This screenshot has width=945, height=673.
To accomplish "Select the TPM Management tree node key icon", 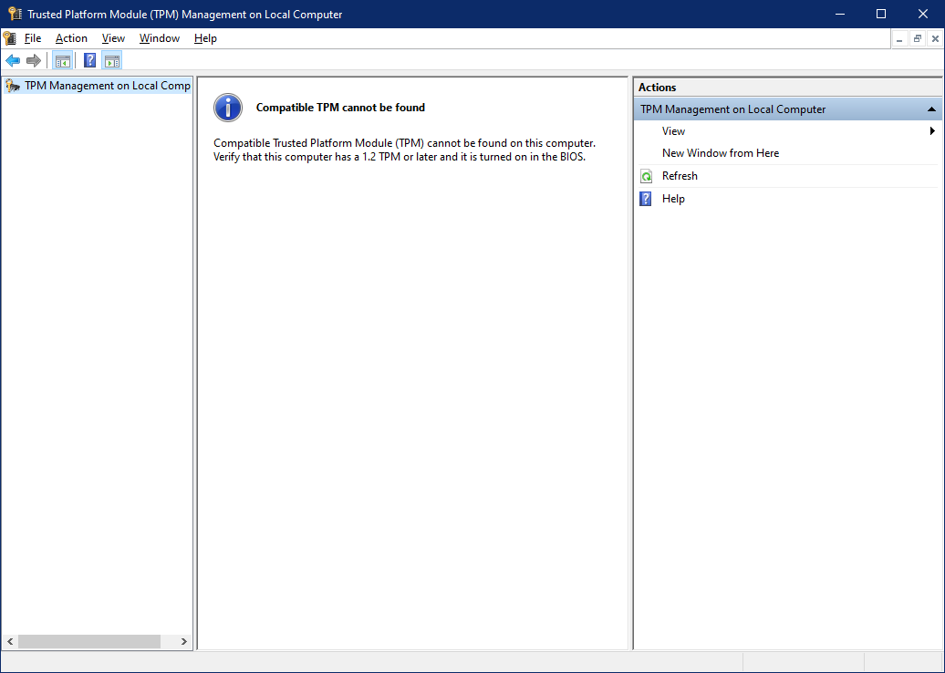I will click(13, 86).
